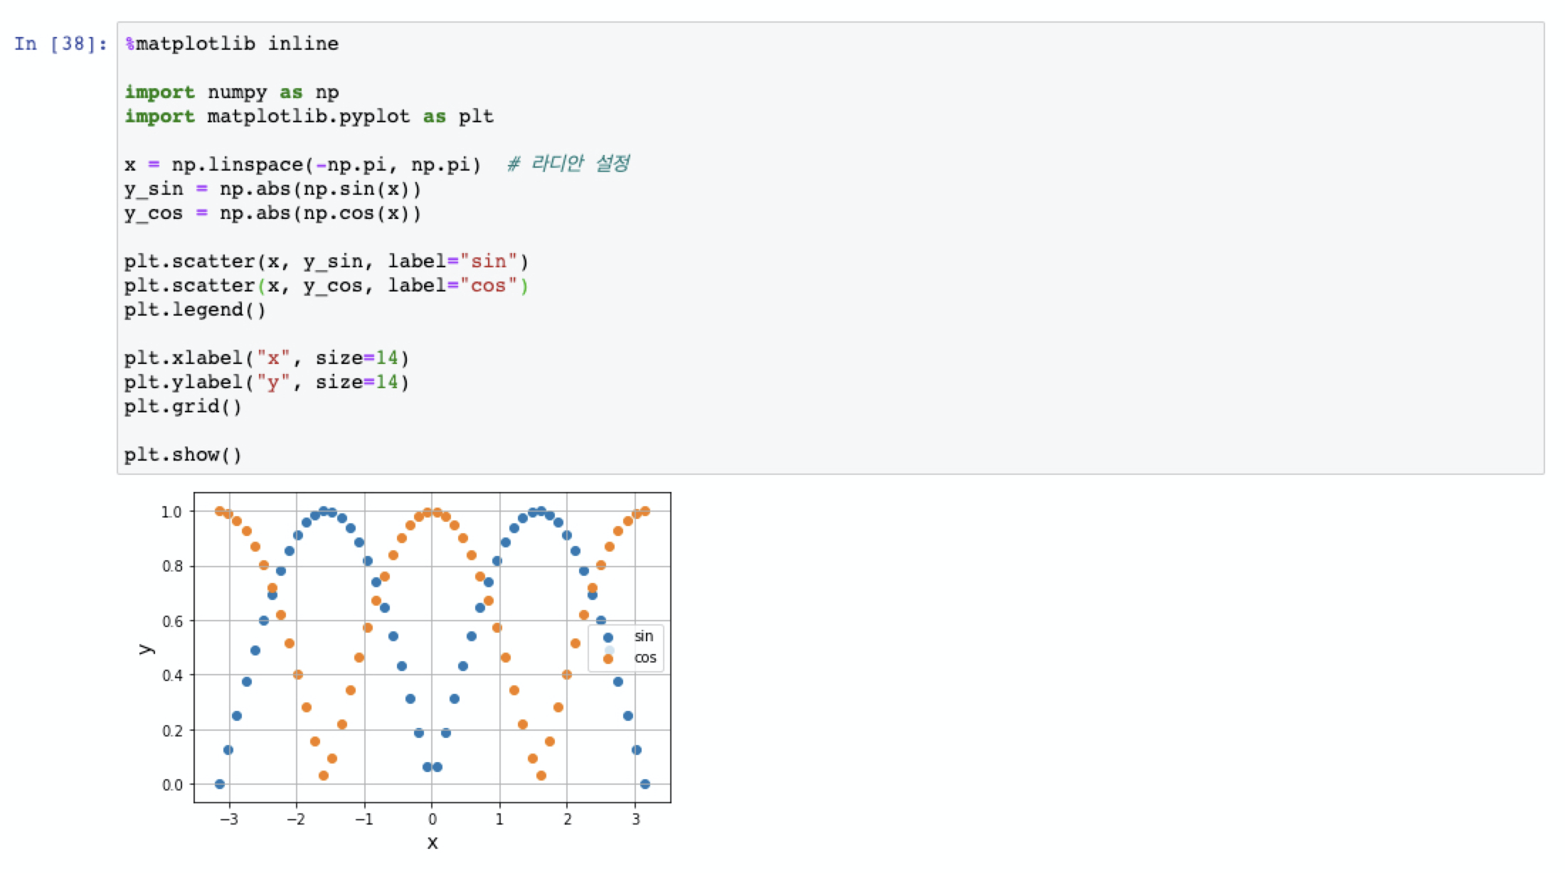
Task: Click the 1.0 tick label on y-axis
Action: pyautogui.click(x=171, y=512)
